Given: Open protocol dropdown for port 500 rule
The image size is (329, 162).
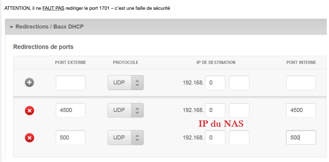Looking at the screenshot, I should pos(126,138).
